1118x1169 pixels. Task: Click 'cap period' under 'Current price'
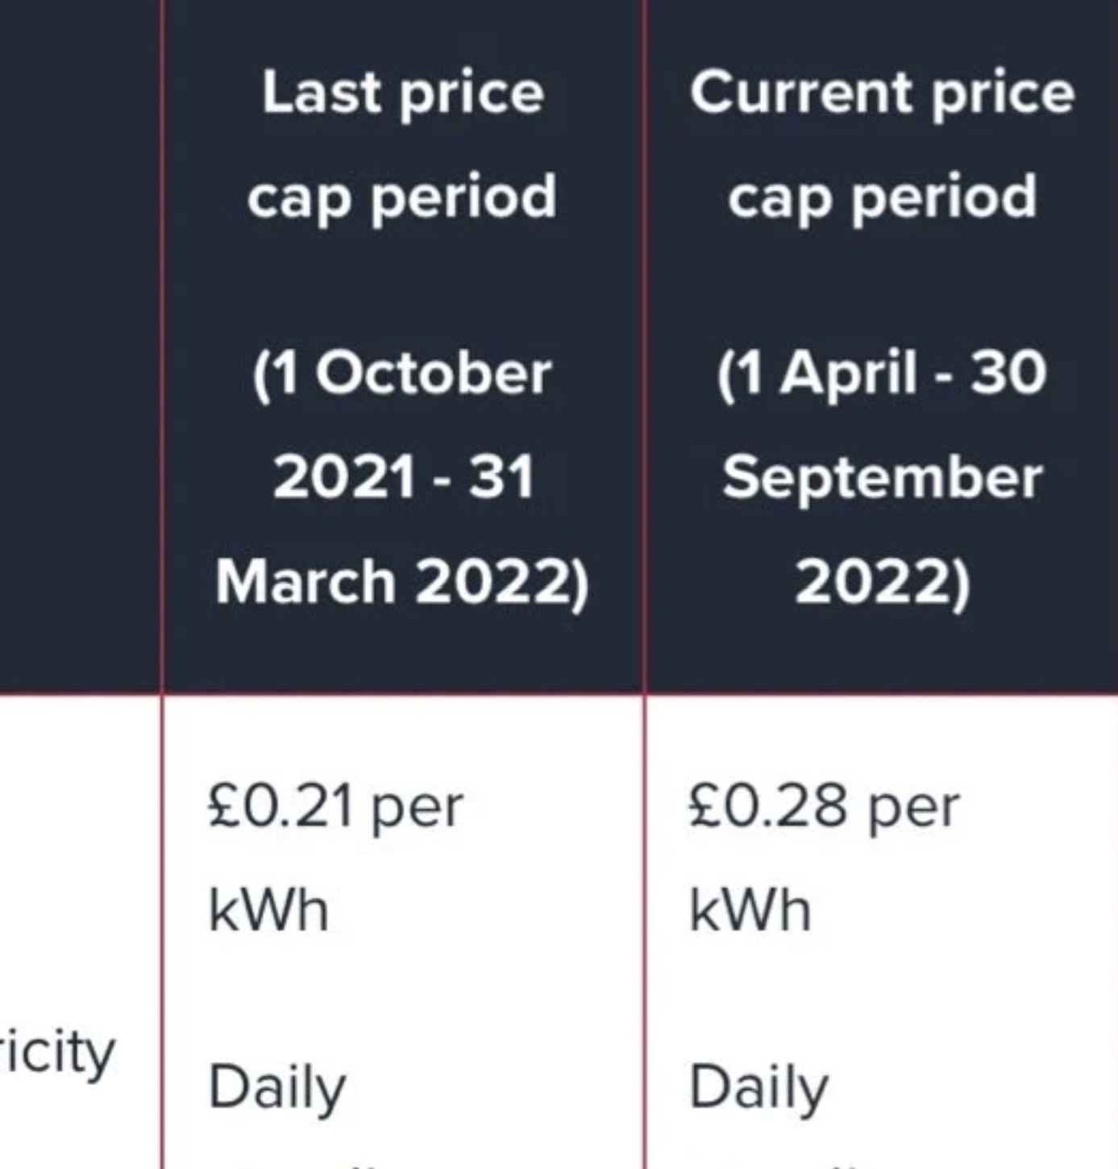882,198
